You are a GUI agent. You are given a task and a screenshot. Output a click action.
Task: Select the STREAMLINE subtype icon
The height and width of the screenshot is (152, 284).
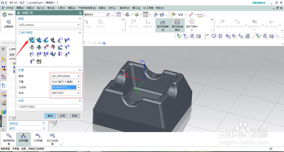coord(53,47)
